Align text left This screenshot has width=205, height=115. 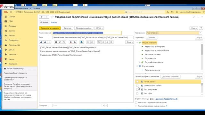pyautogui.click(x=99, y=42)
